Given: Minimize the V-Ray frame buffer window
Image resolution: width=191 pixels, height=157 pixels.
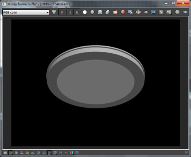Looking at the screenshot, I should point(166,3).
